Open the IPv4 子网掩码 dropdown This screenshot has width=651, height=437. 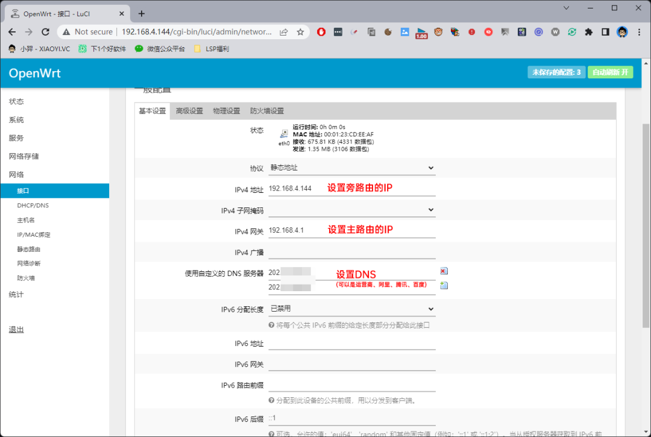pos(351,210)
